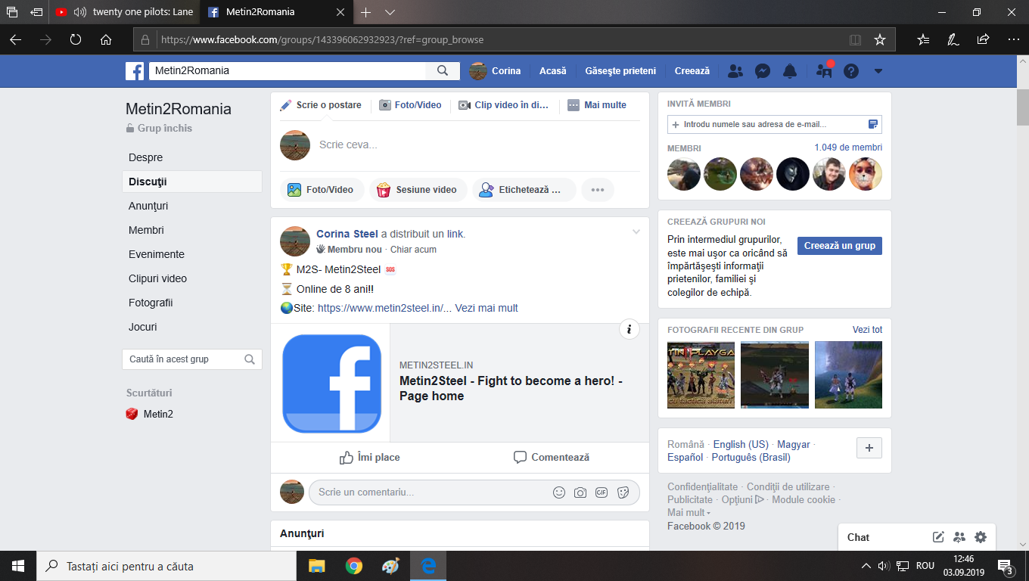
Task: Open the post options chevron on Corina Steel's post
Action: tap(636, 231)
